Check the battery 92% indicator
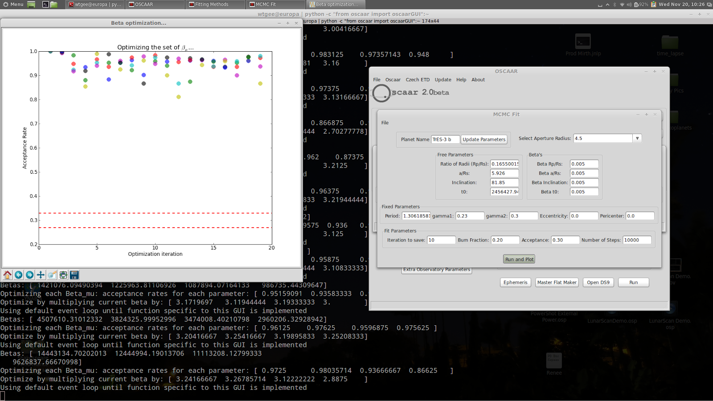This screenshot has height=401, width=713. (x=641, y=4)
